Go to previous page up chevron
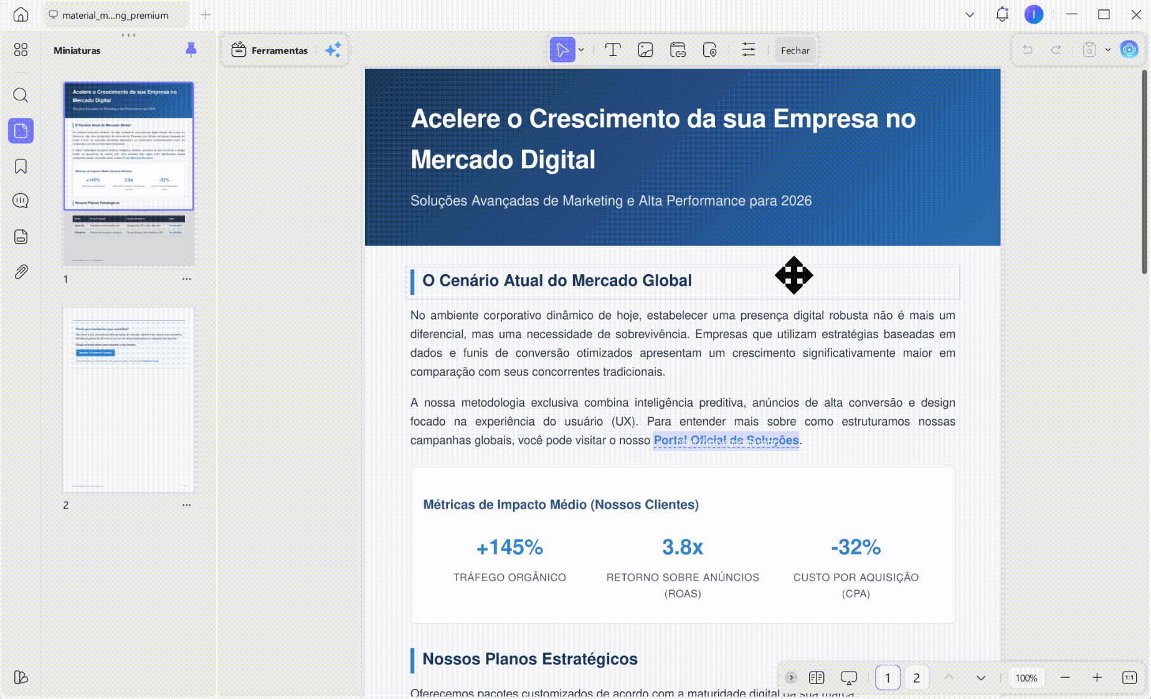Image resolution: width=1151 pixels, height=699 pixels. click(949, 677)
